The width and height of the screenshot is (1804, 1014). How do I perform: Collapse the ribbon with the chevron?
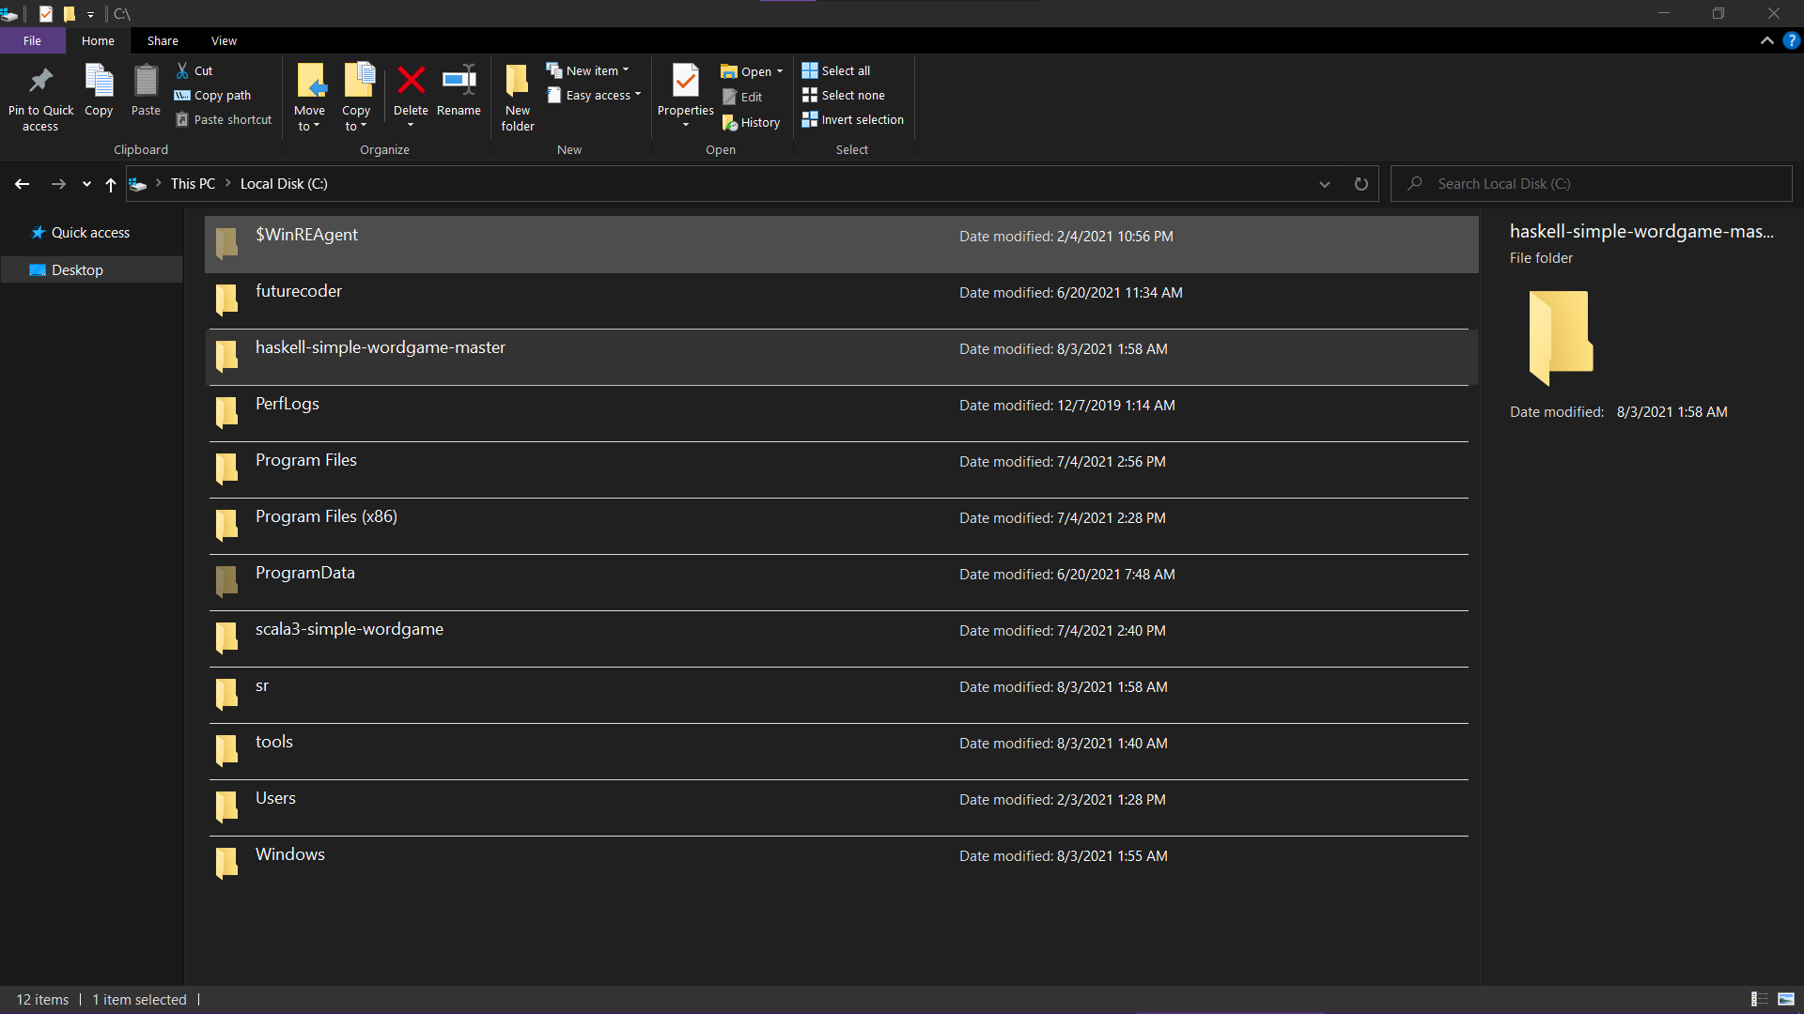pyautogui.click(x=1766, y=40)
